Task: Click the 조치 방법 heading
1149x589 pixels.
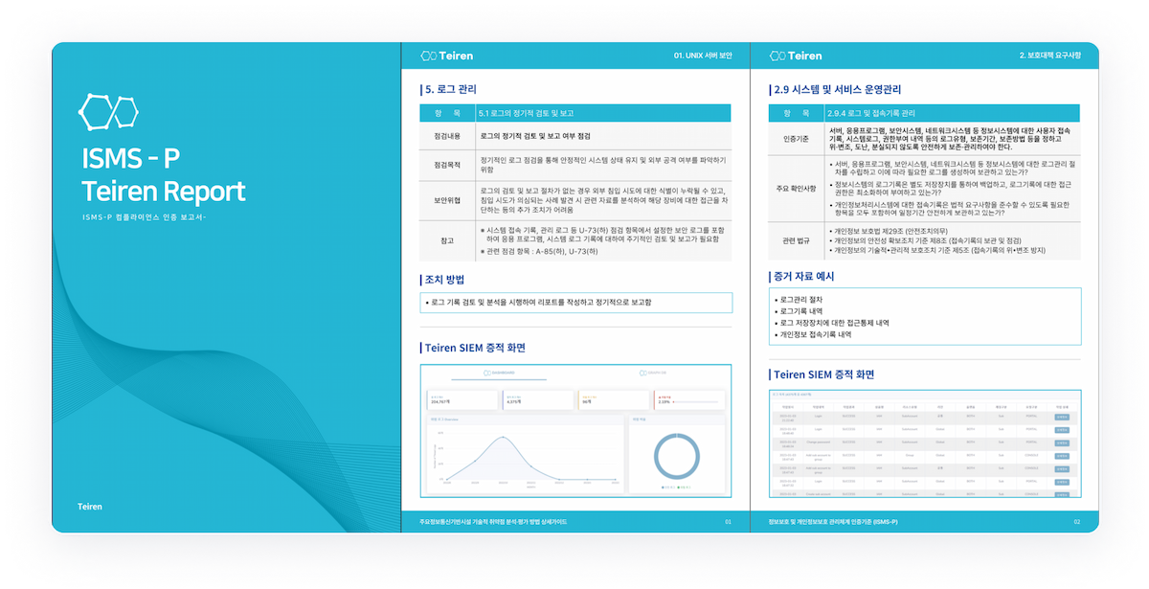Action: tap(445, 280)
